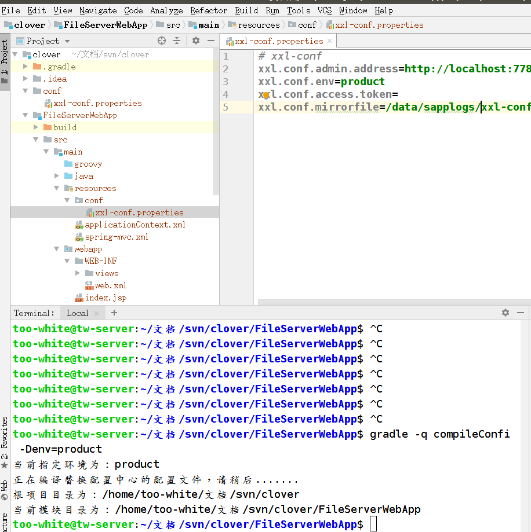Select highlighted xxl-conf.properties under resources
Viewport: 531px width, 532px height.
coord(135,212)
